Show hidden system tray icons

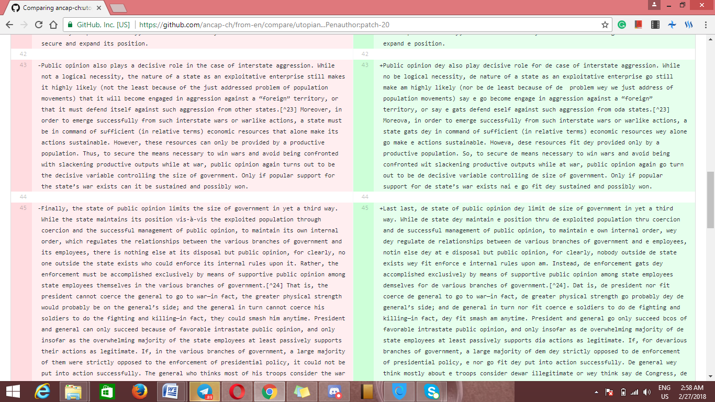tap(597, 392)
